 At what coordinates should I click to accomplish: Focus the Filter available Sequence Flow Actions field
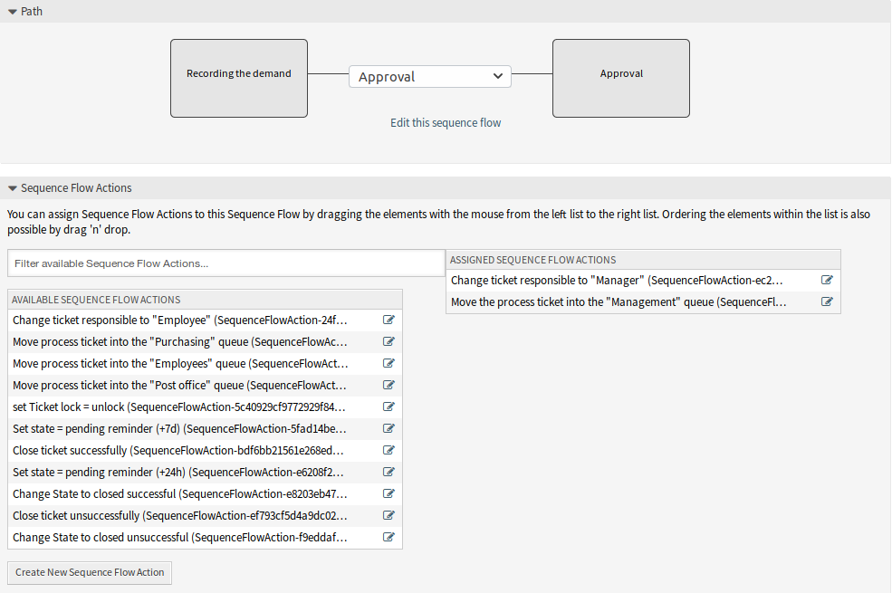[225, 263]
